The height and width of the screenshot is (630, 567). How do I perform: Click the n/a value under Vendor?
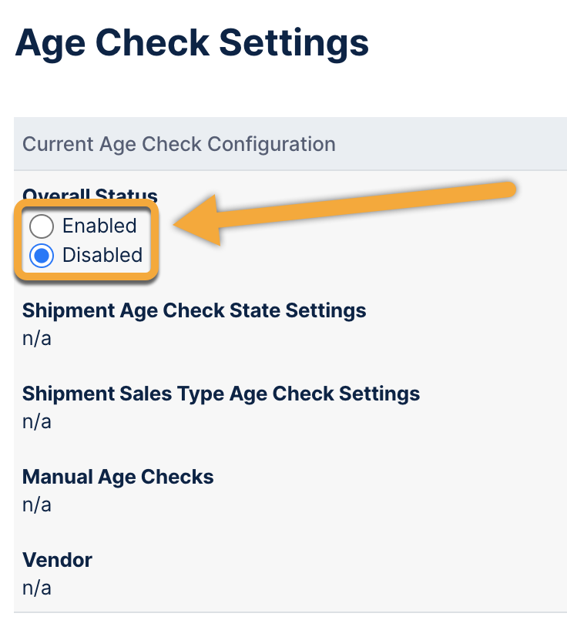coord(36,587)
